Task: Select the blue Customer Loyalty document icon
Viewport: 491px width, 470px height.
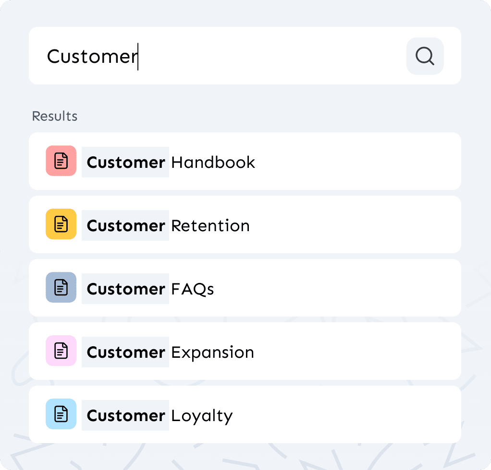Action: (61, 414)
